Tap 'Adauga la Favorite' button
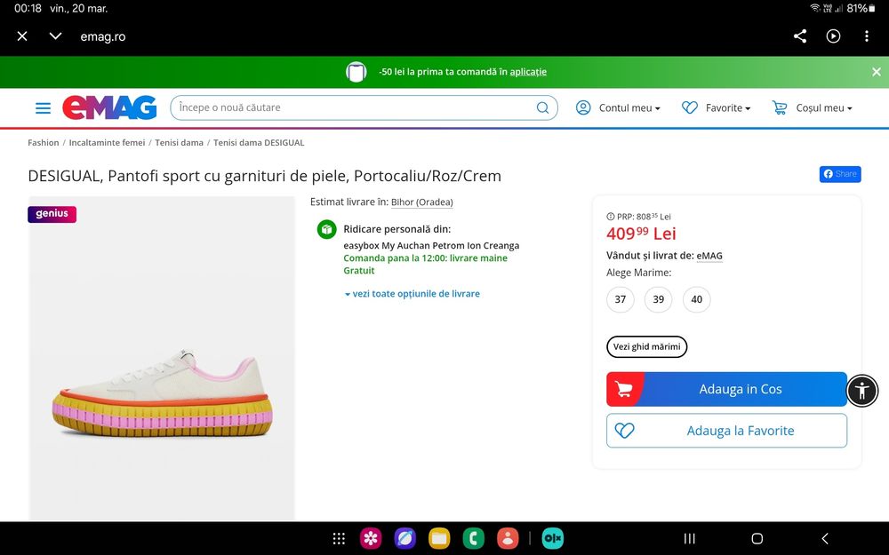 point(727,431)
